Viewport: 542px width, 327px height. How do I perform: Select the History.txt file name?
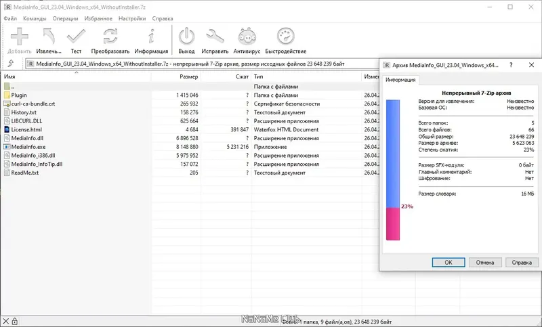point(24,112)
